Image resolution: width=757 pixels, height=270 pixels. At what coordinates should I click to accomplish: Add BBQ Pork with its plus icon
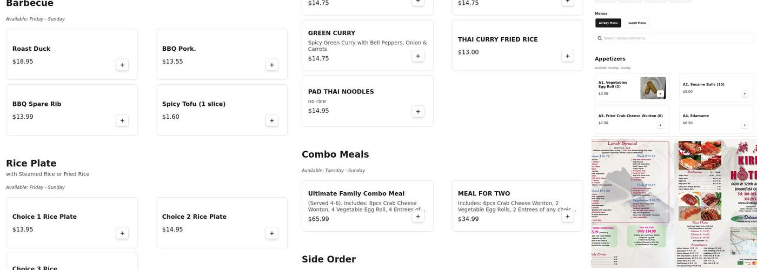click(x=272, y=65)
